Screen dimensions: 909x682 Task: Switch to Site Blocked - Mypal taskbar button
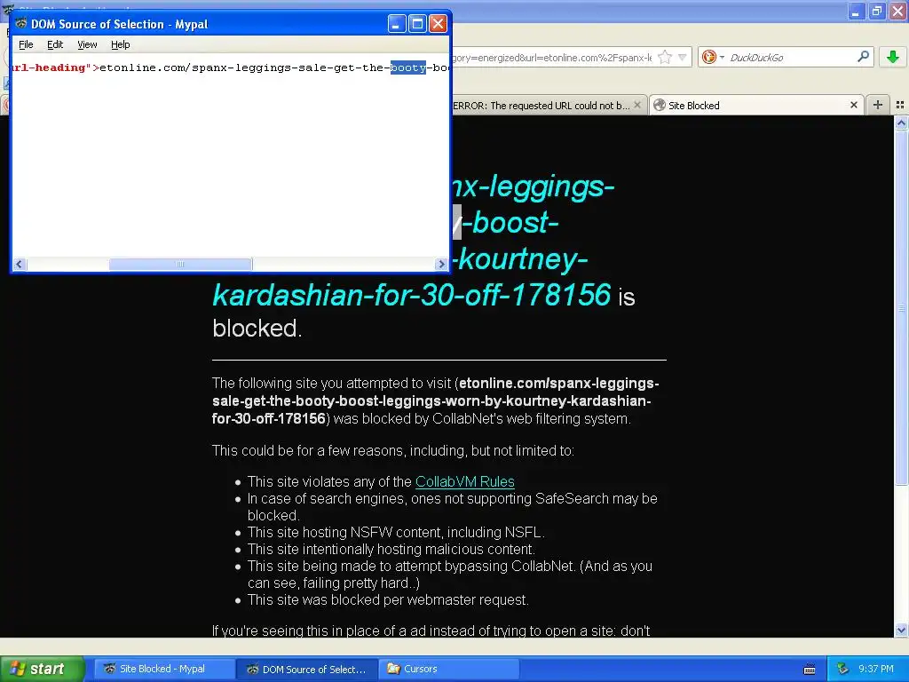click(x=162, y=669)
